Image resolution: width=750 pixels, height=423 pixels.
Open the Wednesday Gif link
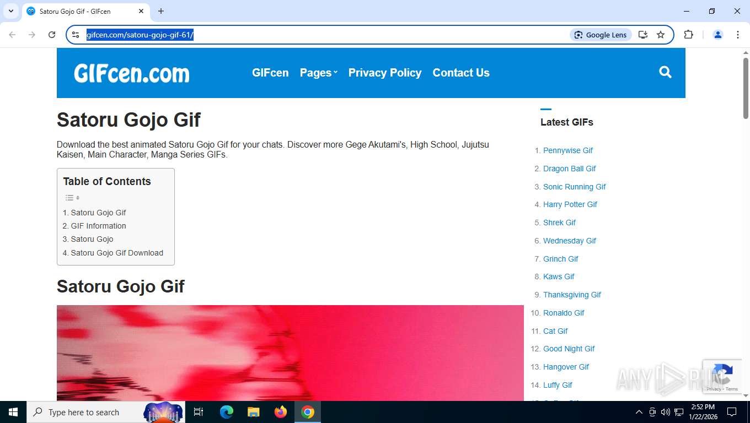[x=570, y=241]
